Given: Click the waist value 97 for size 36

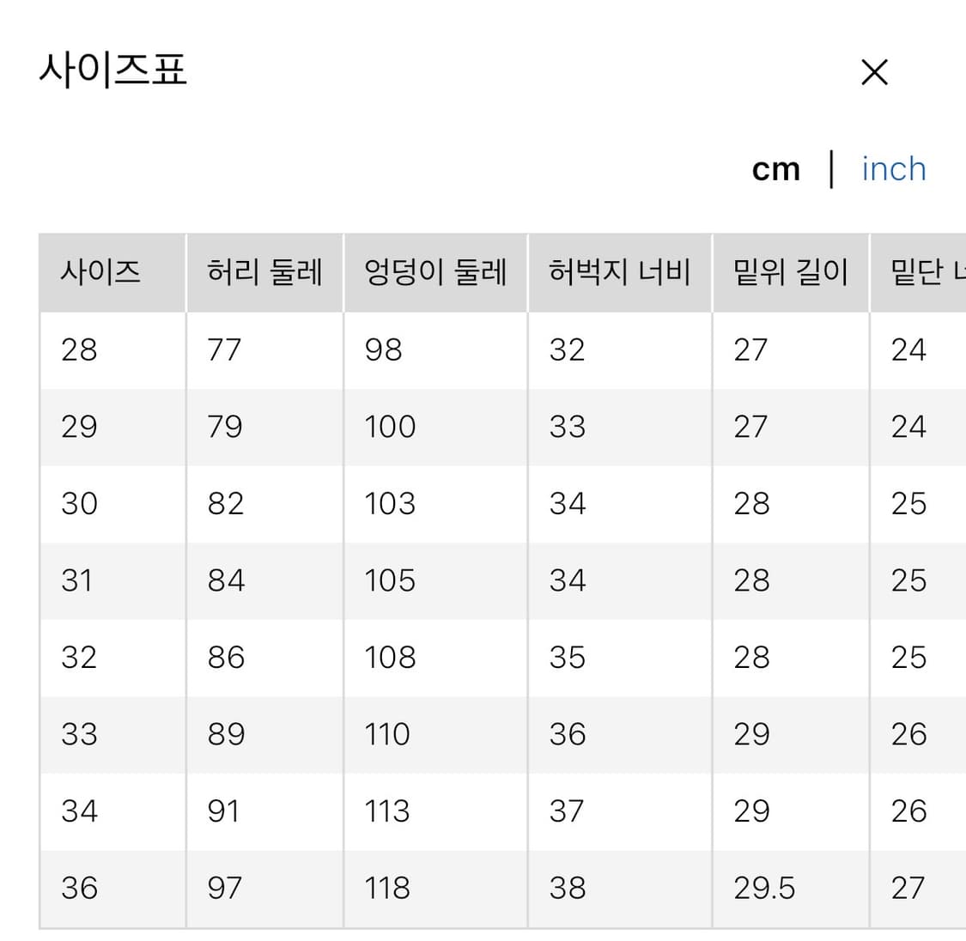Looking at the screenshot, I should 224,888.
